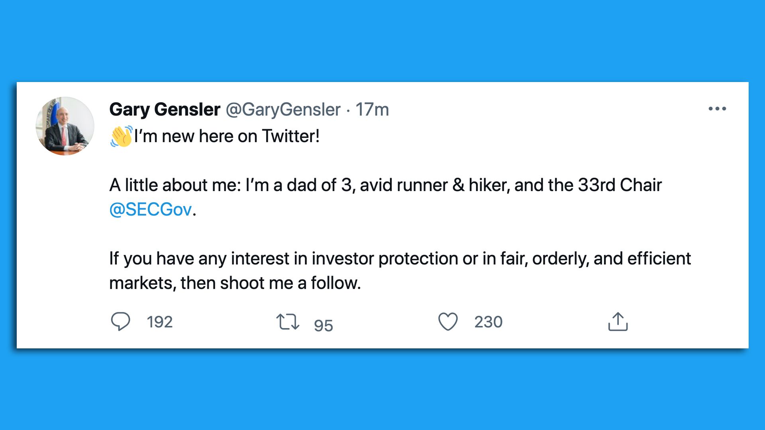This screenshot has width=765, height=430.
Task: Like the tweet with the heart icon
Action: (448, 322)
